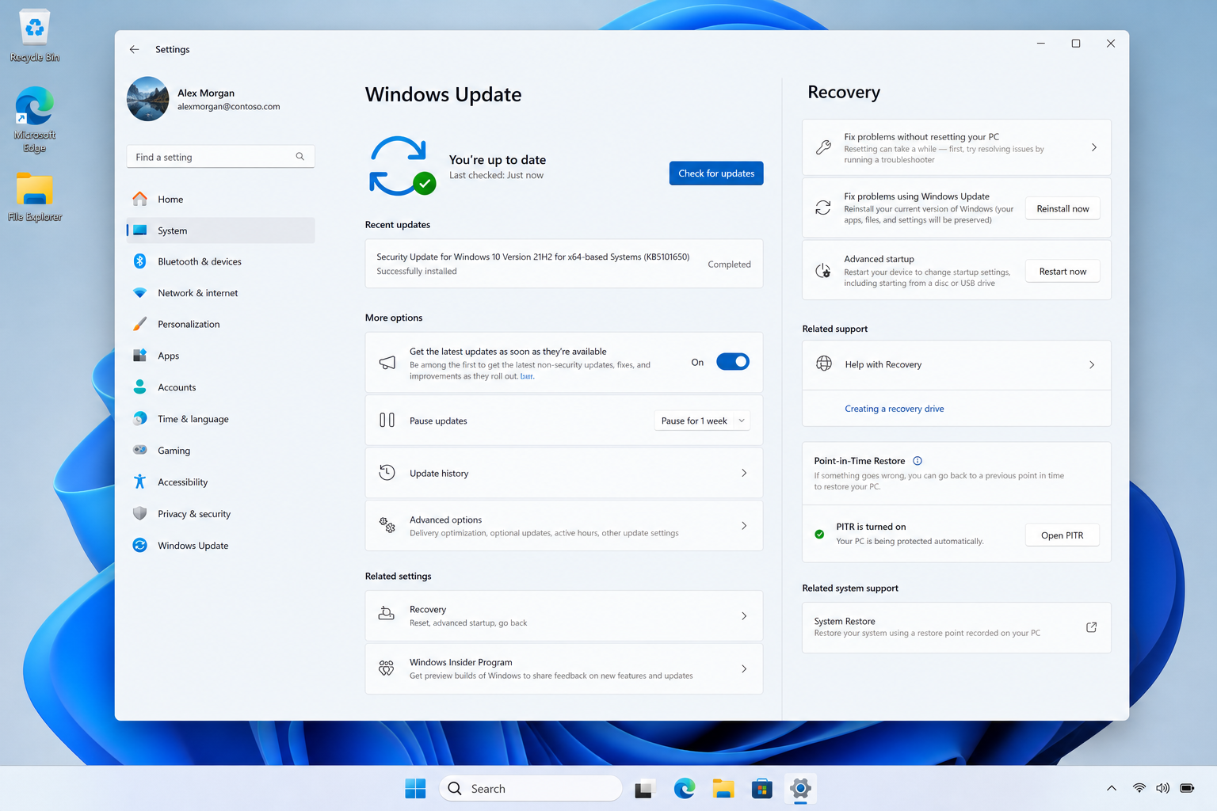Open Windows Insider Program chevron
The width and height of the screenshot is (1217, 811).
click(744, 668)
